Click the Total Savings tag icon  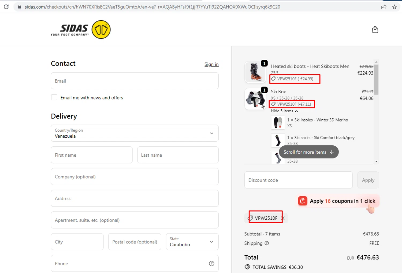[247, 267]
